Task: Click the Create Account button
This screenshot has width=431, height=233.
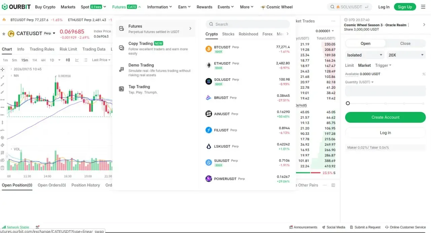Action: click(x=386, y=117)
